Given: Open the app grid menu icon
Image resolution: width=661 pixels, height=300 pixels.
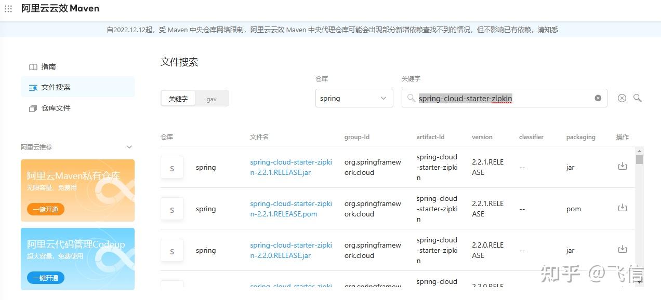Looking at the screenshot, I should pos(8,9).
